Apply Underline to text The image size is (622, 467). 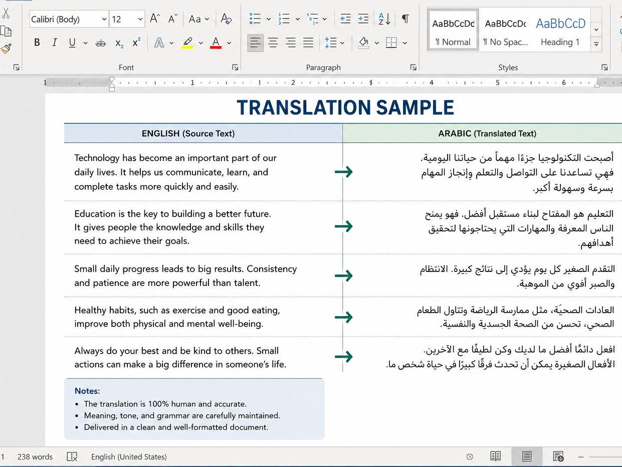click(x=72, y=43)
